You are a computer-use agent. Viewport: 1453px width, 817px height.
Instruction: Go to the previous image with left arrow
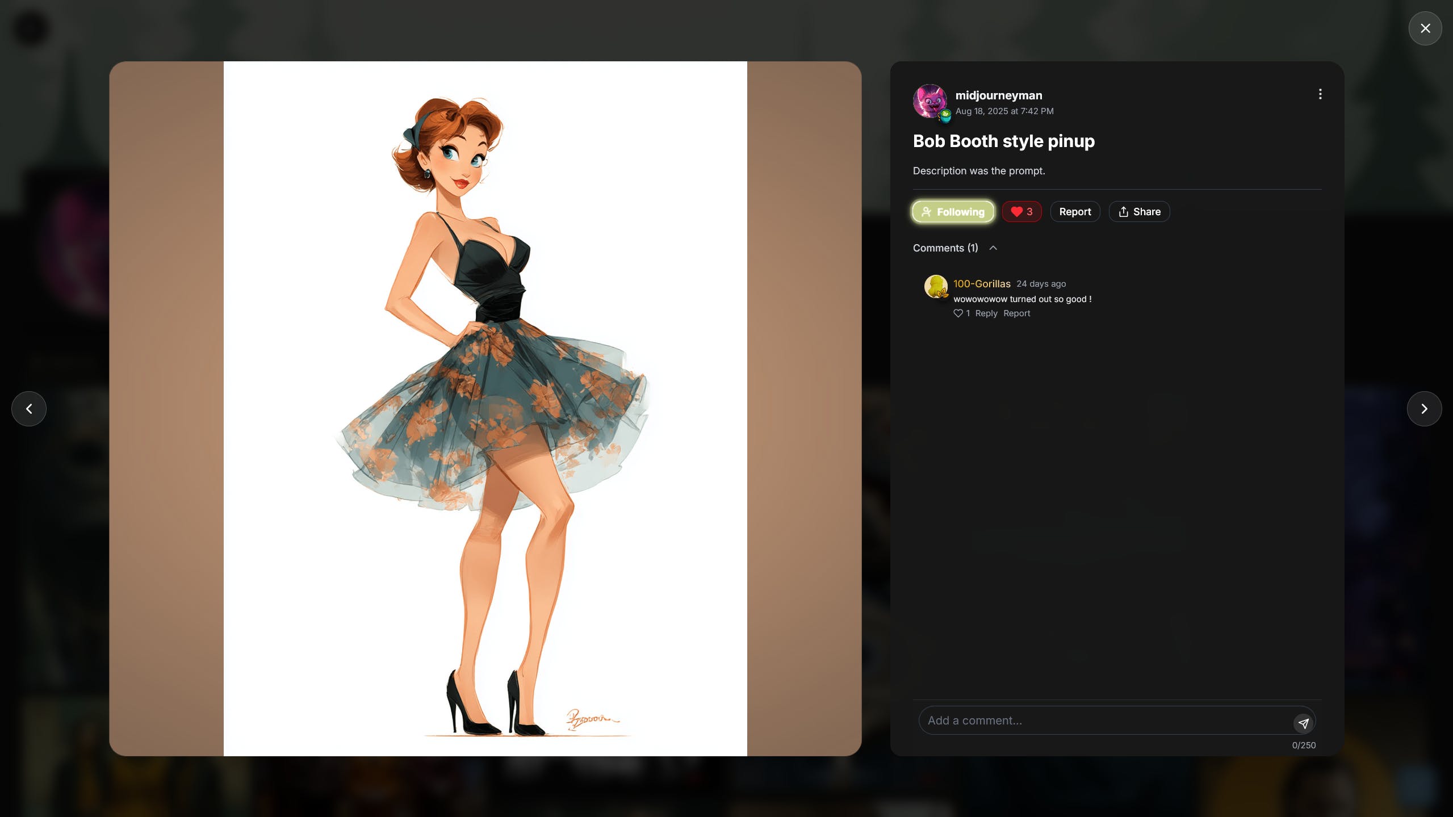coord(29,409)
